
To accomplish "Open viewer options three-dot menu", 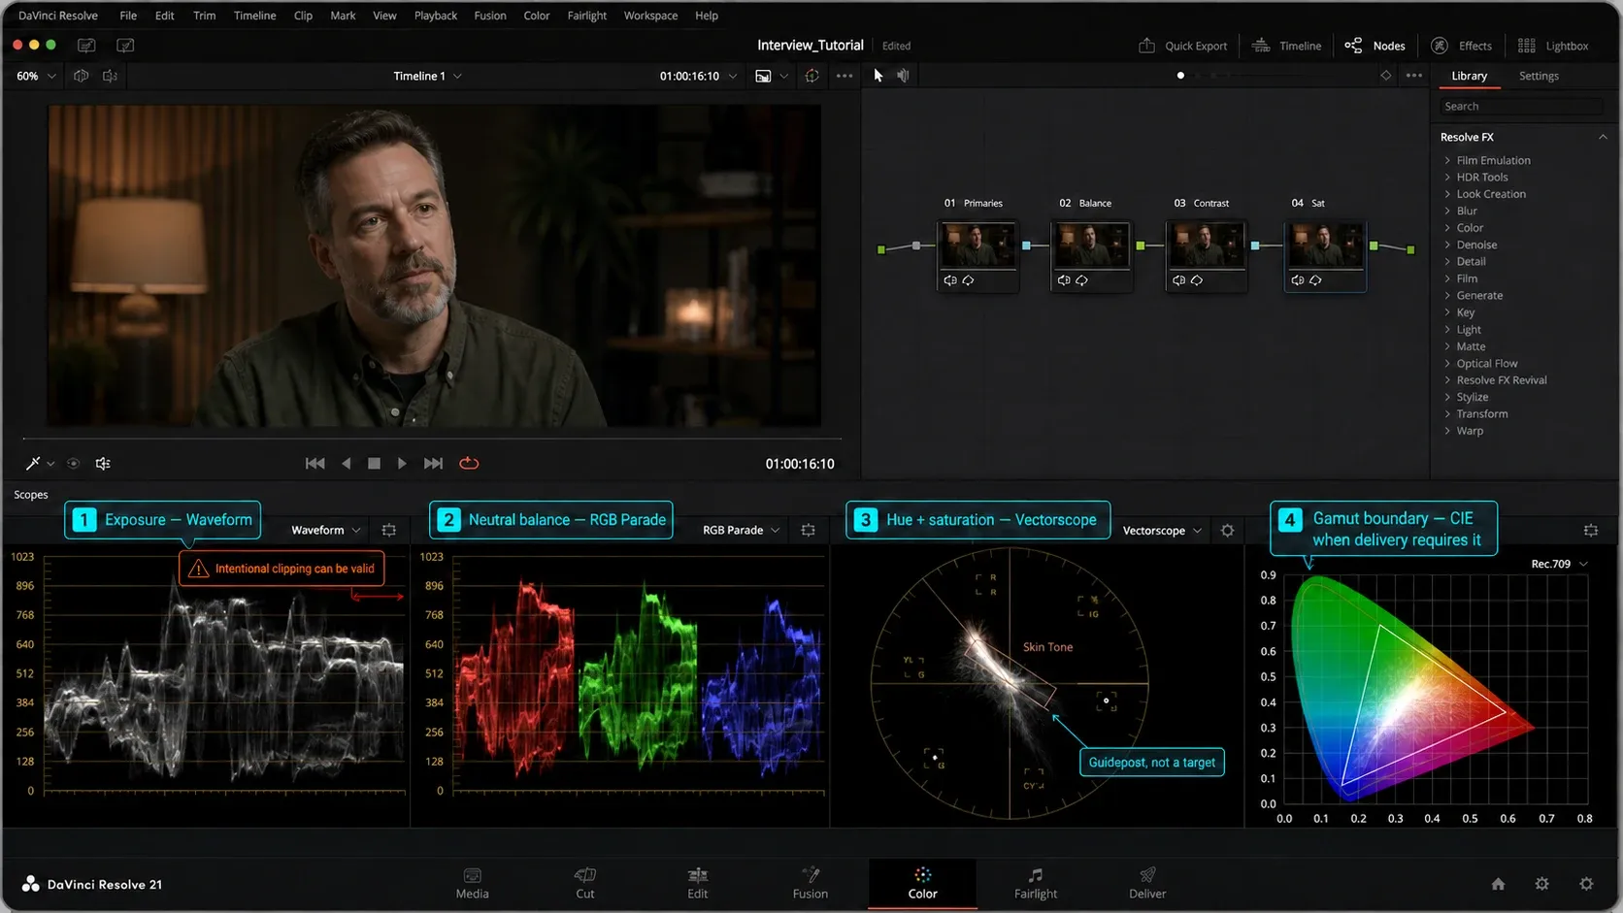I will [845, 76].
